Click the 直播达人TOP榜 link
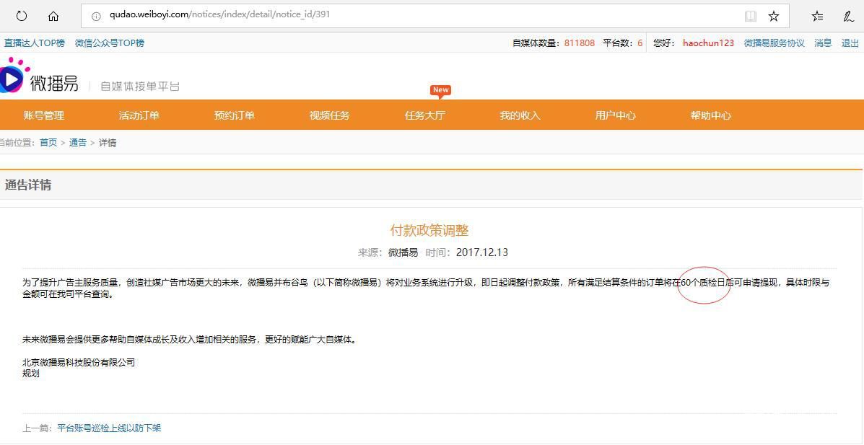The image size is (864, 445). 35,43
